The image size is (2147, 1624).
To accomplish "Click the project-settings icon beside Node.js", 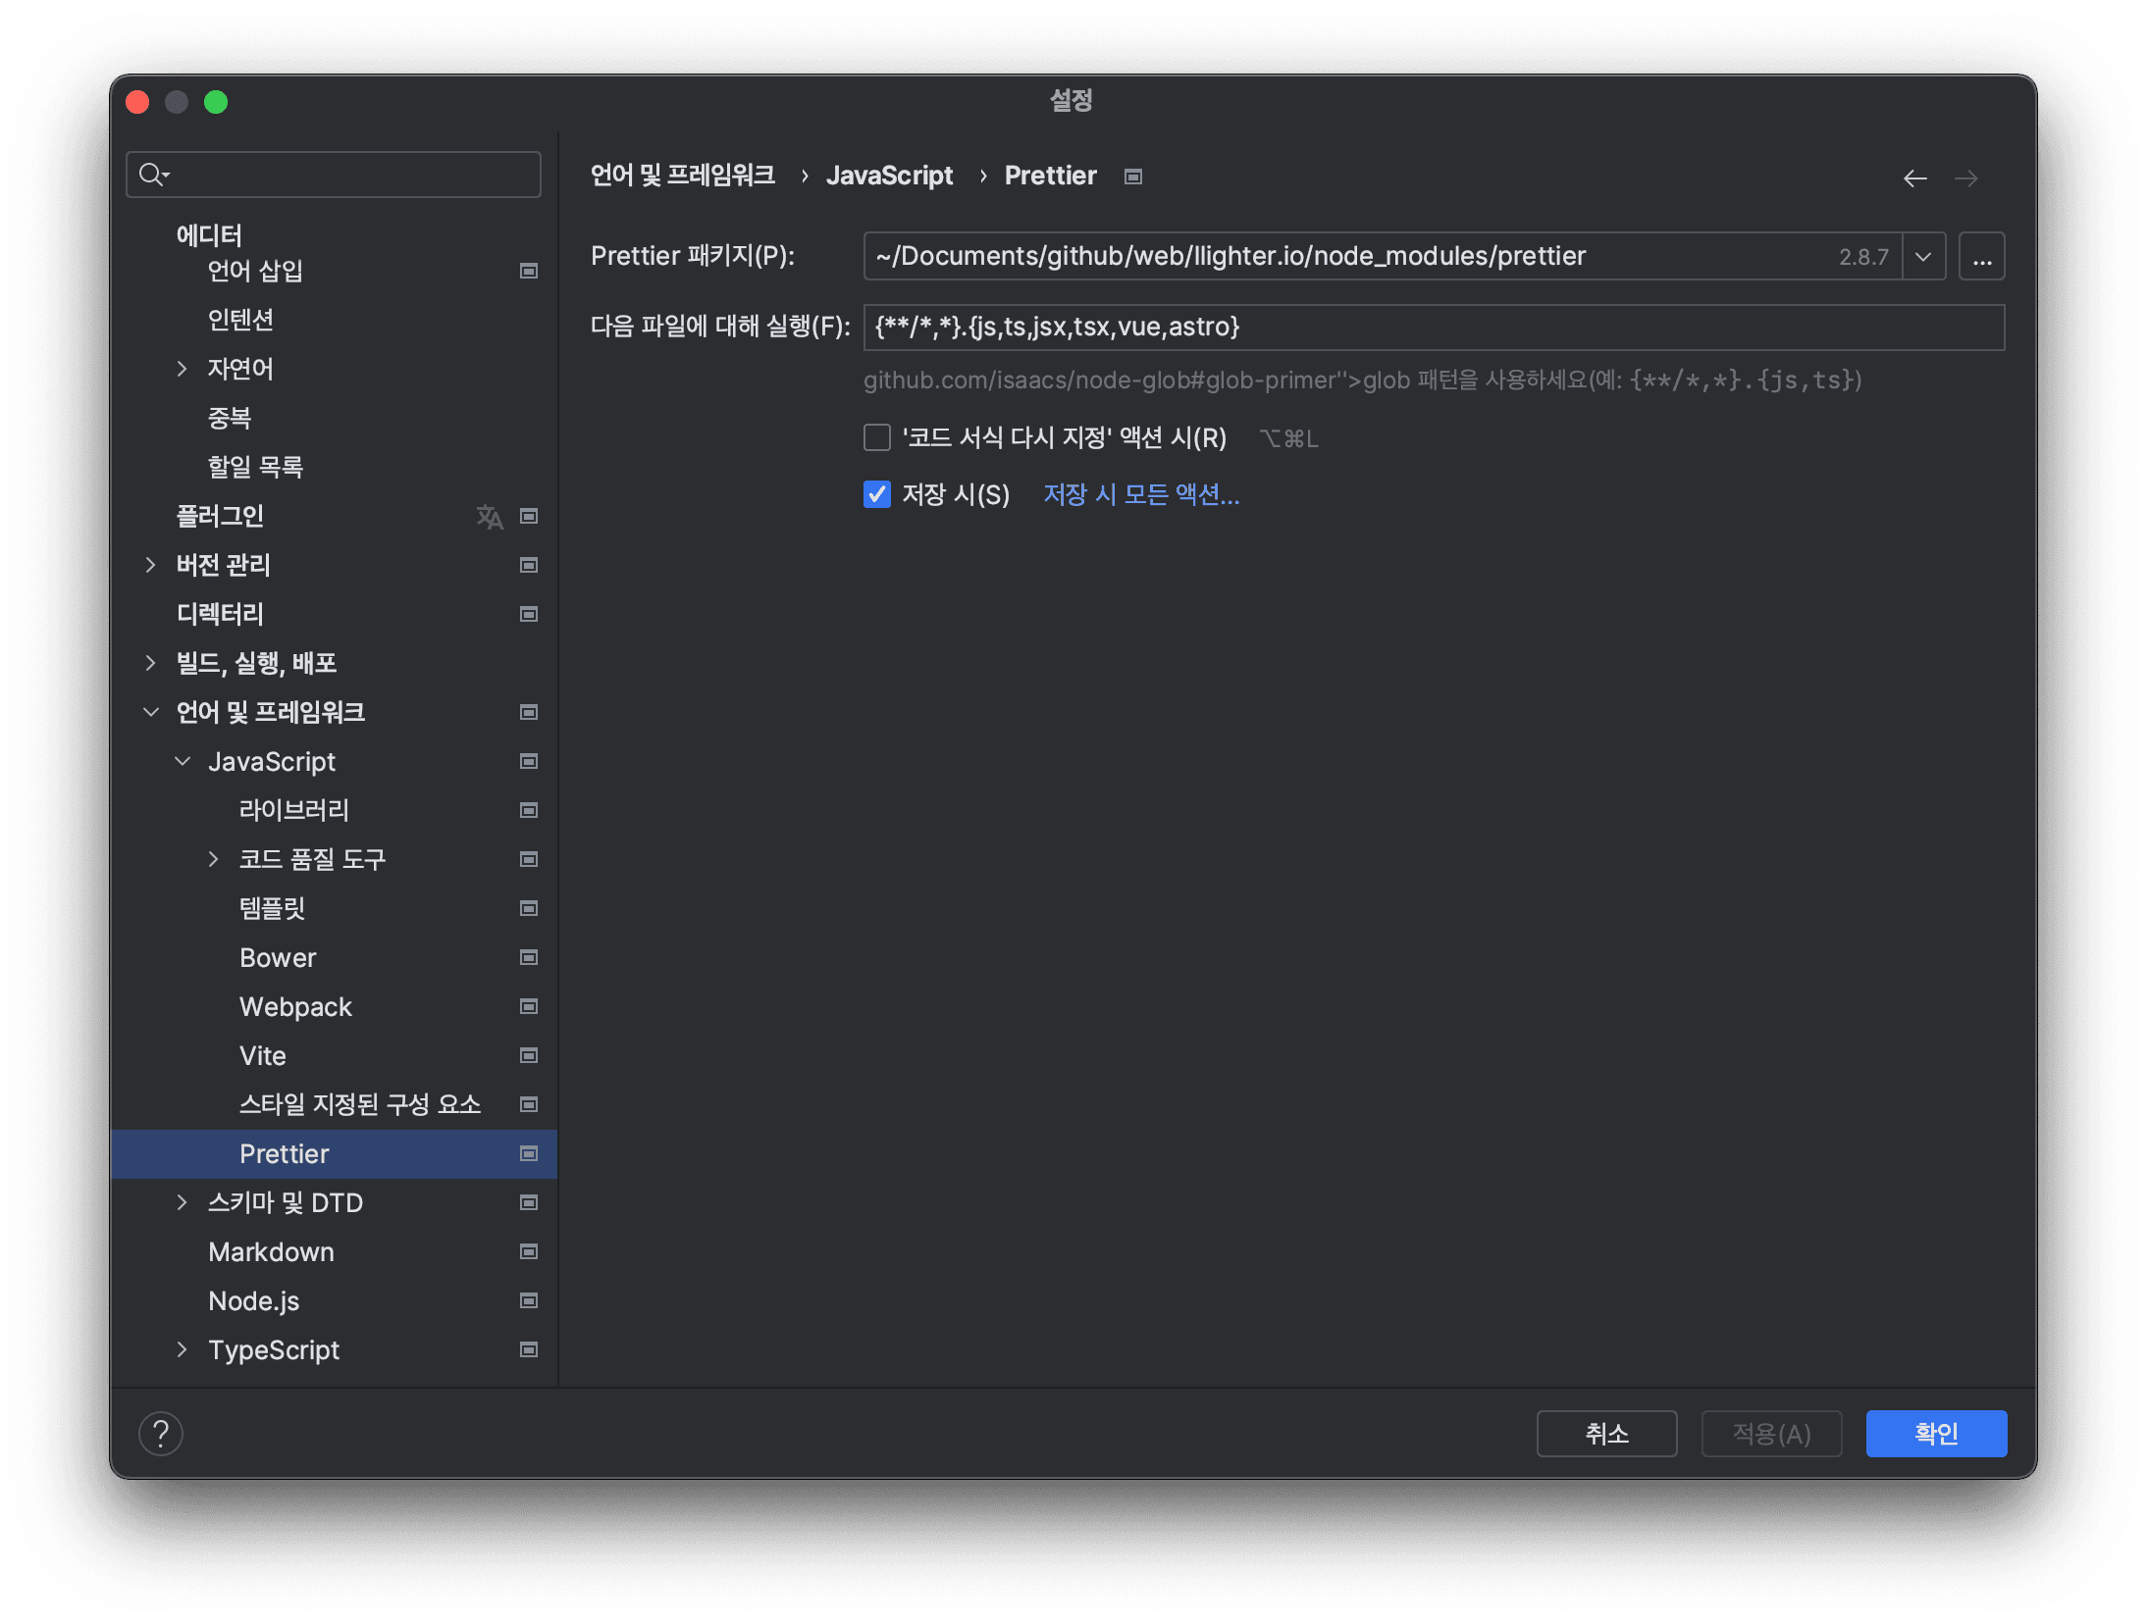I will pyautogui.click(x=528, y=1300).
